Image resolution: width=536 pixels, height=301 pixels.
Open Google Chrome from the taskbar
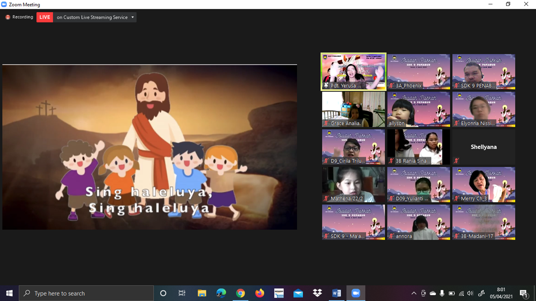coord(240,293)
